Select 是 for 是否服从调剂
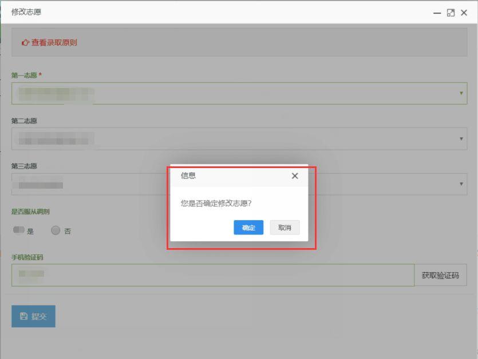Image resolution: width=478 pixels, height=359 pixels. 19,230
